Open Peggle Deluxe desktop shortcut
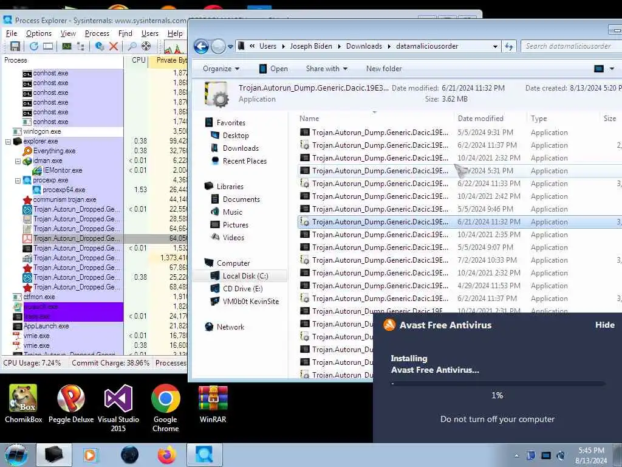The height and width of the screenshot is (467, 622). [71, 403]
